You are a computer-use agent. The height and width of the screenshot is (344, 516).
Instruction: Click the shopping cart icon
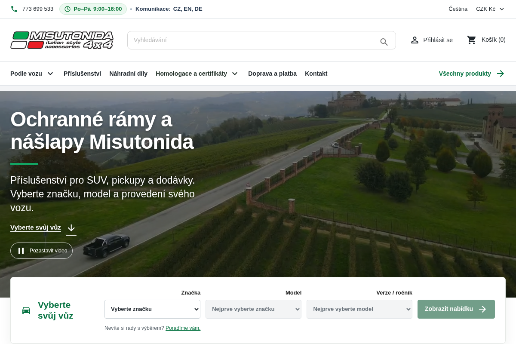[x=472, y=40]
